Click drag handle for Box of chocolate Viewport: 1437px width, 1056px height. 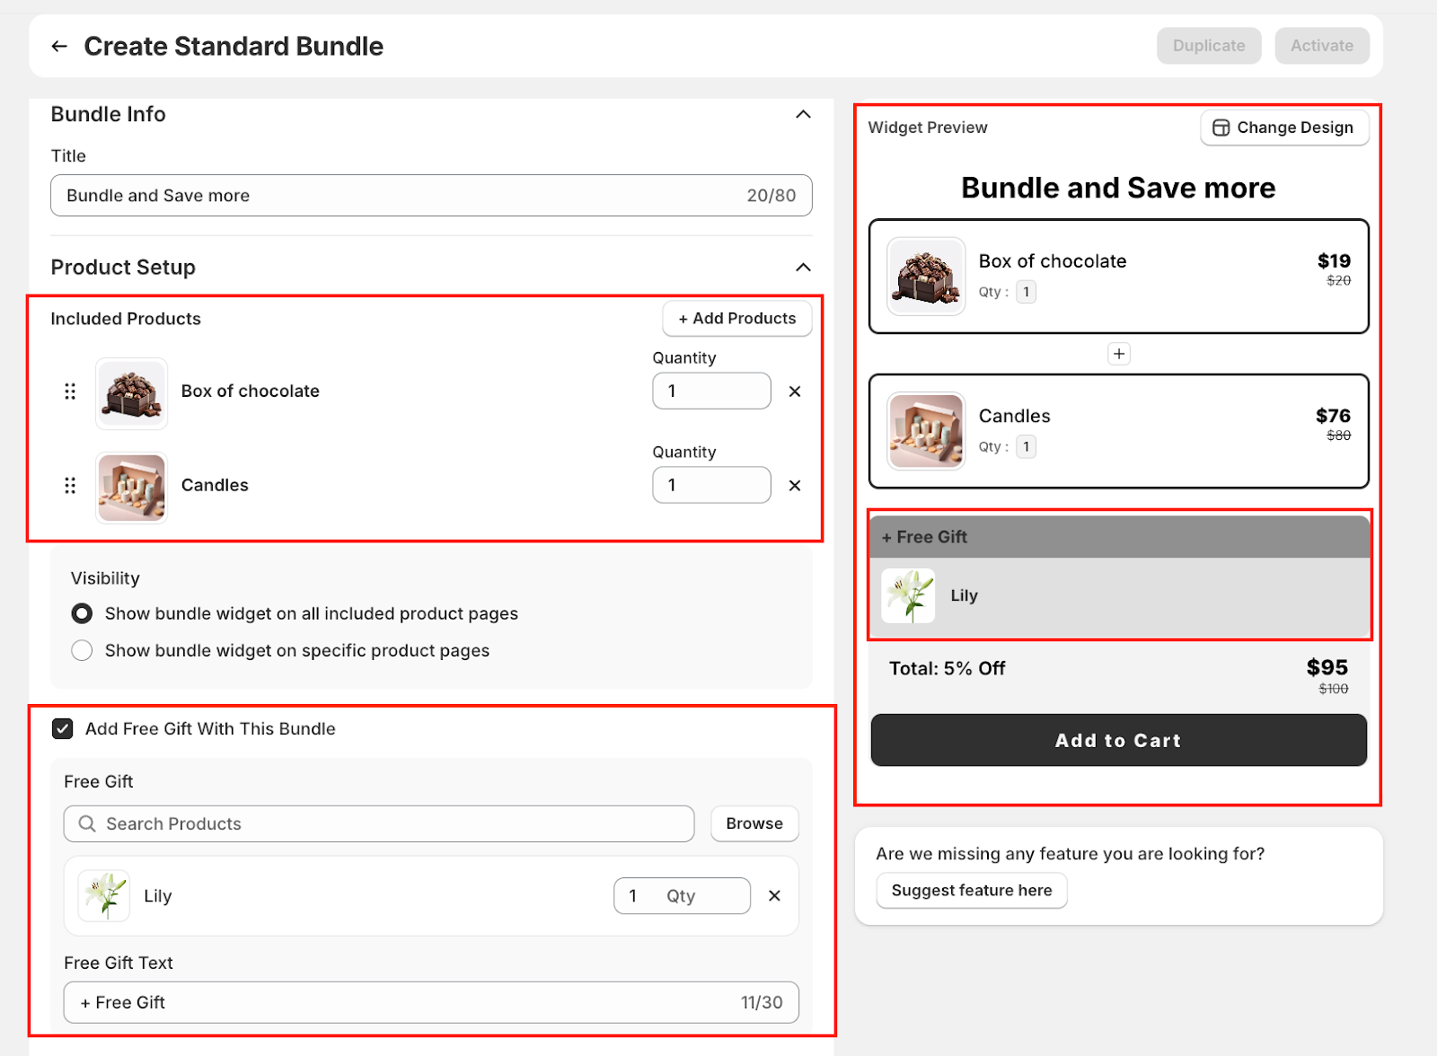[x=70, y=392]
